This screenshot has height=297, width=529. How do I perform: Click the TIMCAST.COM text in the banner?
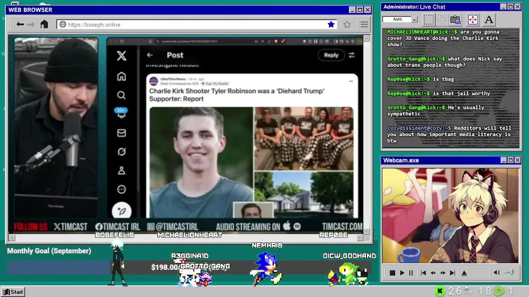point(342,226)
